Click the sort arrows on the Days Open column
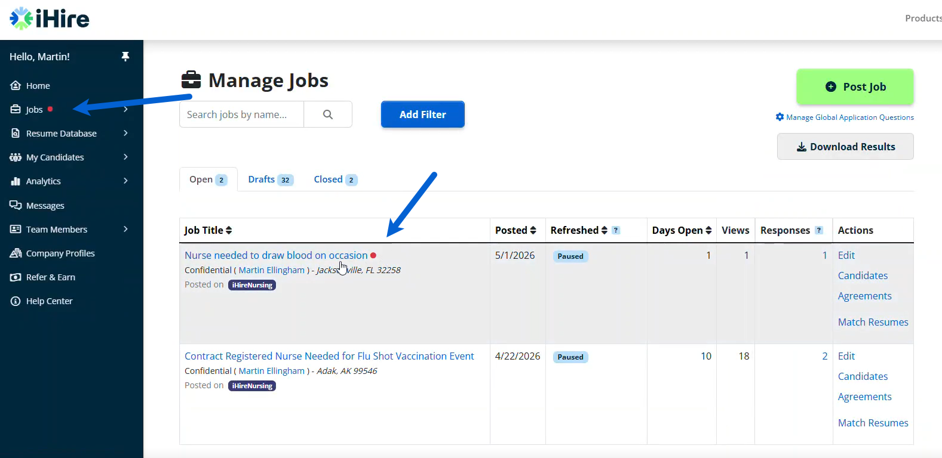This screenshot has width=942, height=458. [708, 230]
